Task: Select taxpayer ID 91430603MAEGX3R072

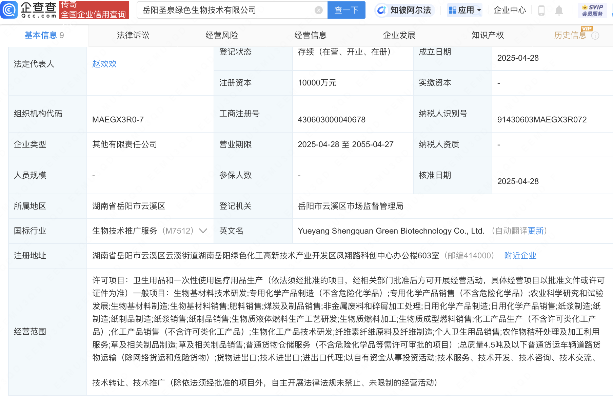Action: 542,120
